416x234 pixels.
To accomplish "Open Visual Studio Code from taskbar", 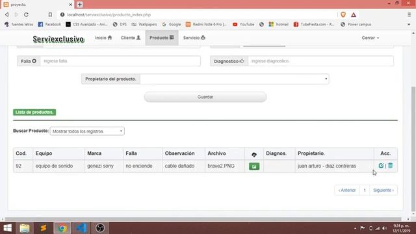I will click(81, 228).
